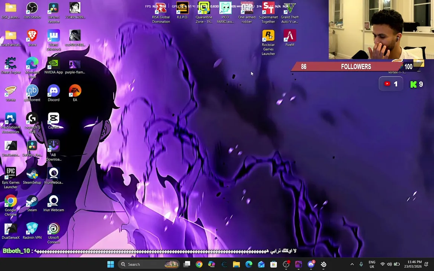The height and width of the screenshot is (271, 434).
Task: Open the AB Downloa... shortcut
Action: 54,151
